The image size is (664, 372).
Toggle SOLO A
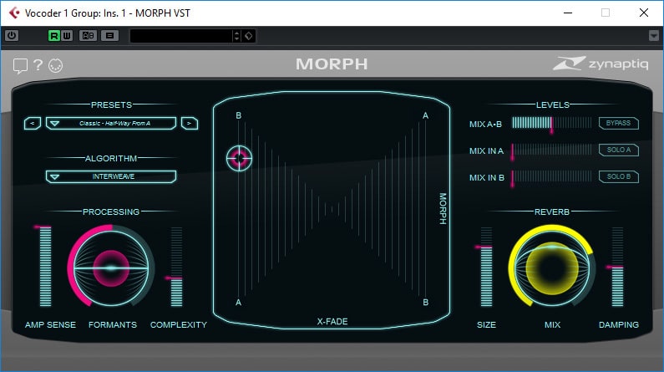point(619,150)
